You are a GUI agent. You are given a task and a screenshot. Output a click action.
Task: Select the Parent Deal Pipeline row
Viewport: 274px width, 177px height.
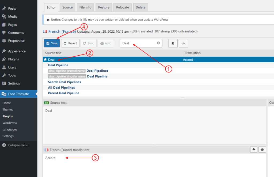[158, 93]
